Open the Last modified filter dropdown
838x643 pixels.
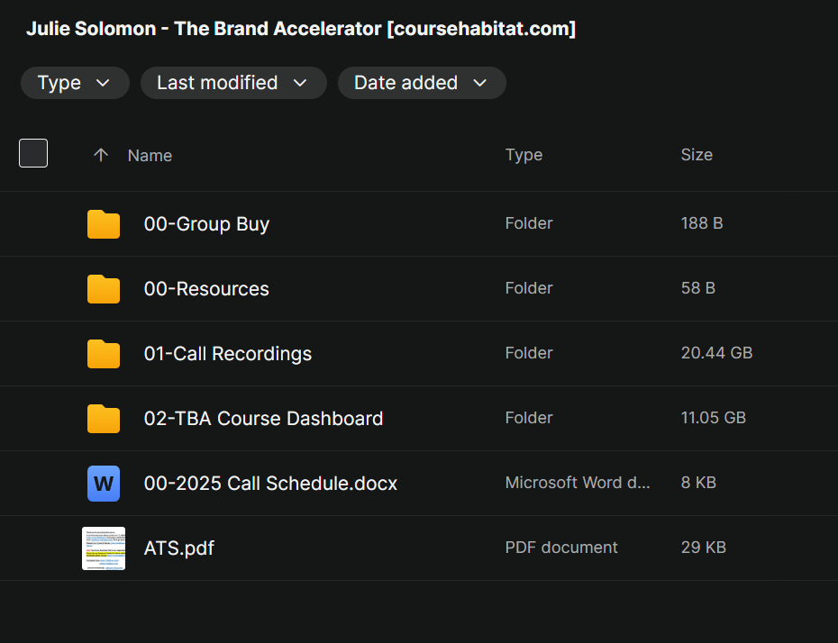click(x=233, y=83)
